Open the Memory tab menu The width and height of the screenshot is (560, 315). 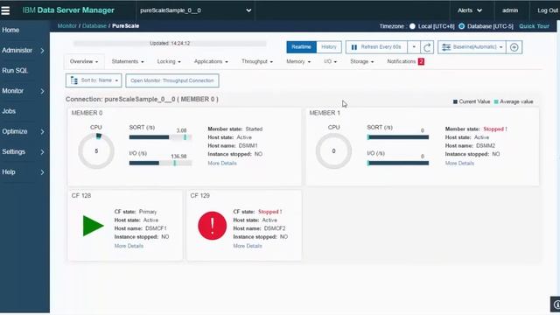tap(298, 61)
